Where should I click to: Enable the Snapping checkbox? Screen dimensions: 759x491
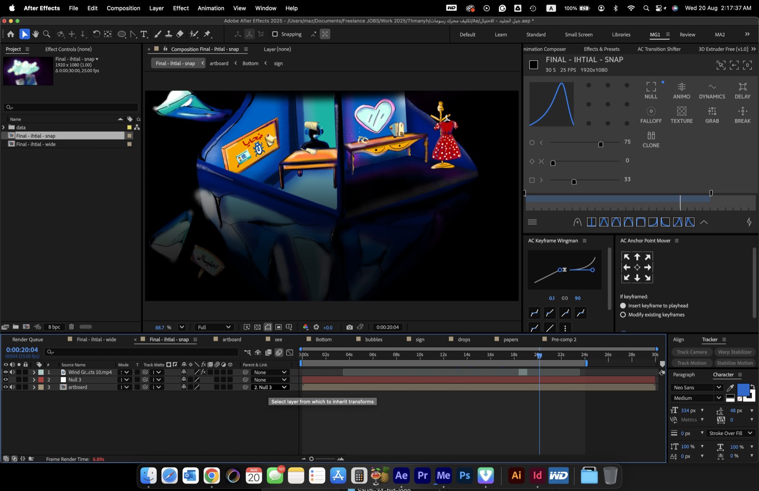275,34
